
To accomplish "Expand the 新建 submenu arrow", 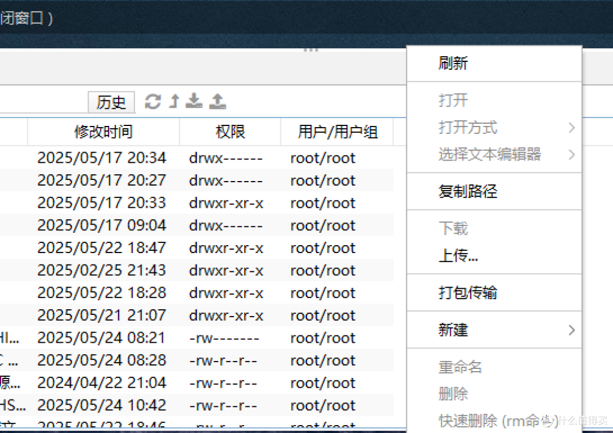I will click(x=572, y=331).
